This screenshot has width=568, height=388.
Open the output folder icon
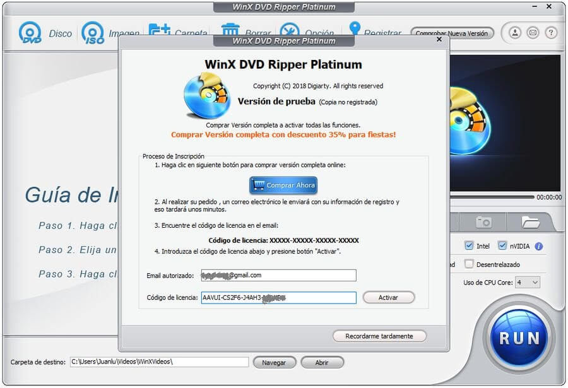pos(530,221)
